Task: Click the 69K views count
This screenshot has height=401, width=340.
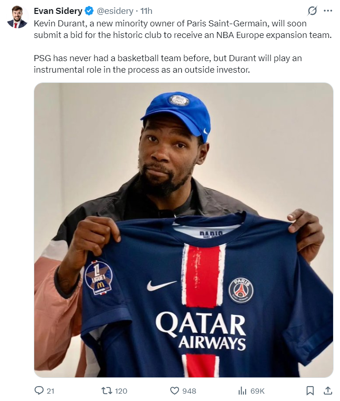Action: [x=258, y=391]
